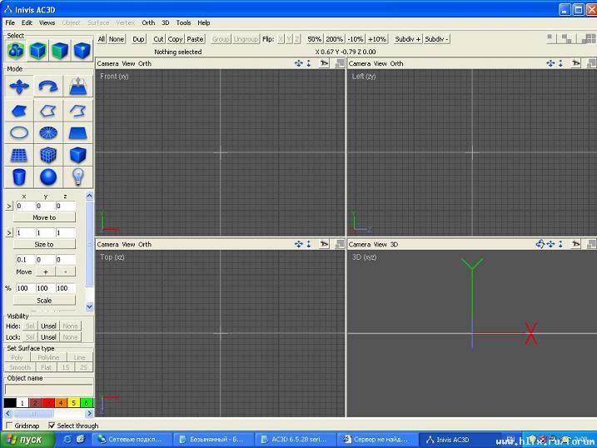This screenshot has height=448, width=597.
Task: Open the Tools menu
Action: pos(183,22)
